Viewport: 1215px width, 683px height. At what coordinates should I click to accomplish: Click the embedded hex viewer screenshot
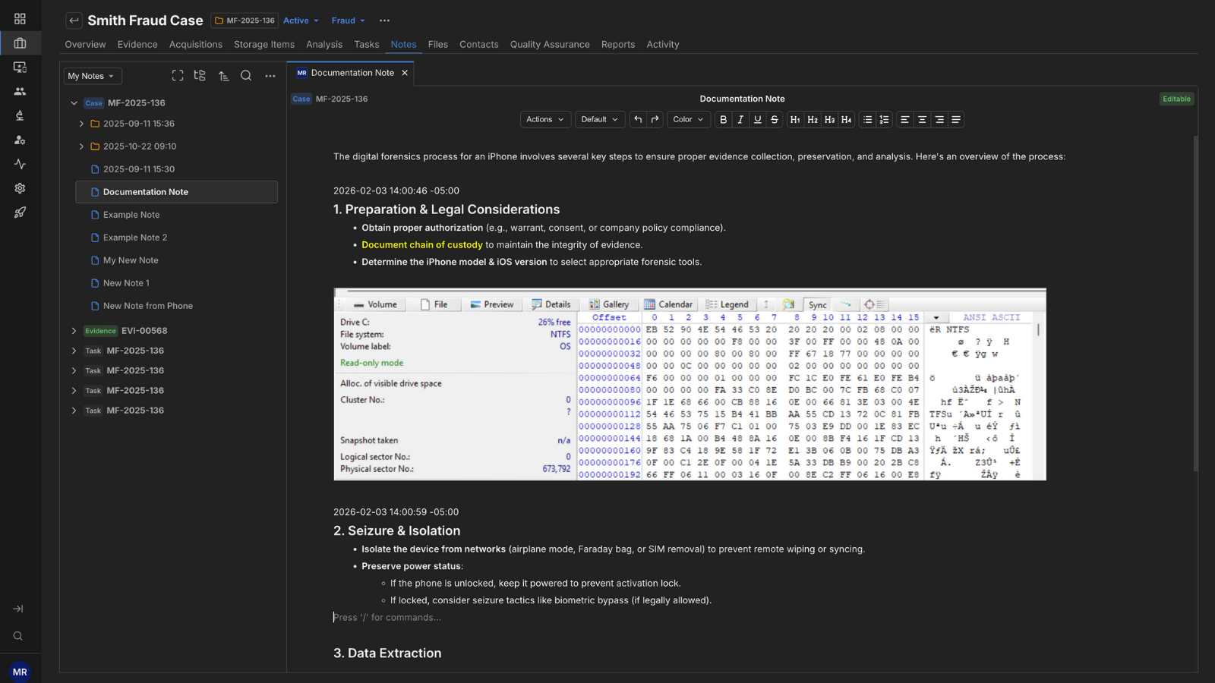tap(690, 384)
